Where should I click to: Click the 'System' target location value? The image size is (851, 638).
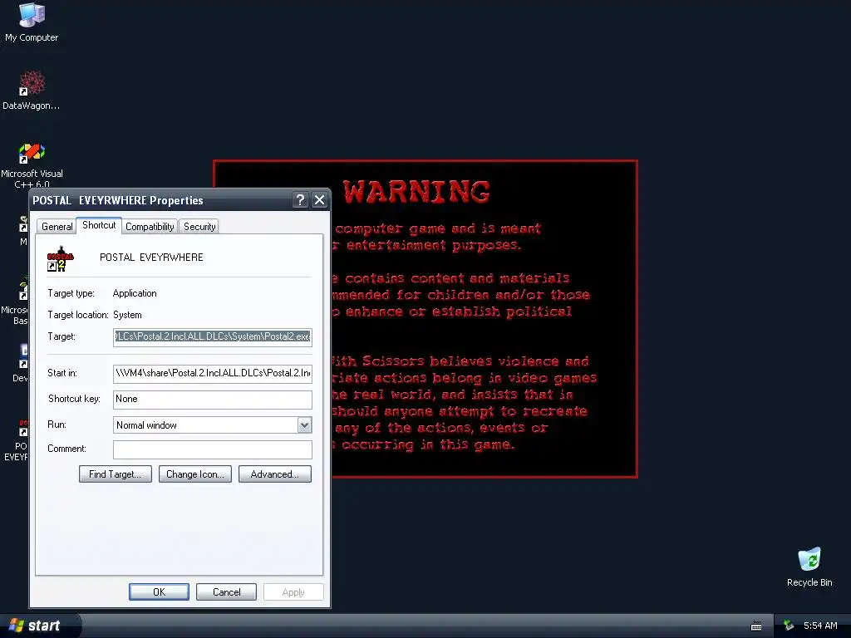(127, 315)
